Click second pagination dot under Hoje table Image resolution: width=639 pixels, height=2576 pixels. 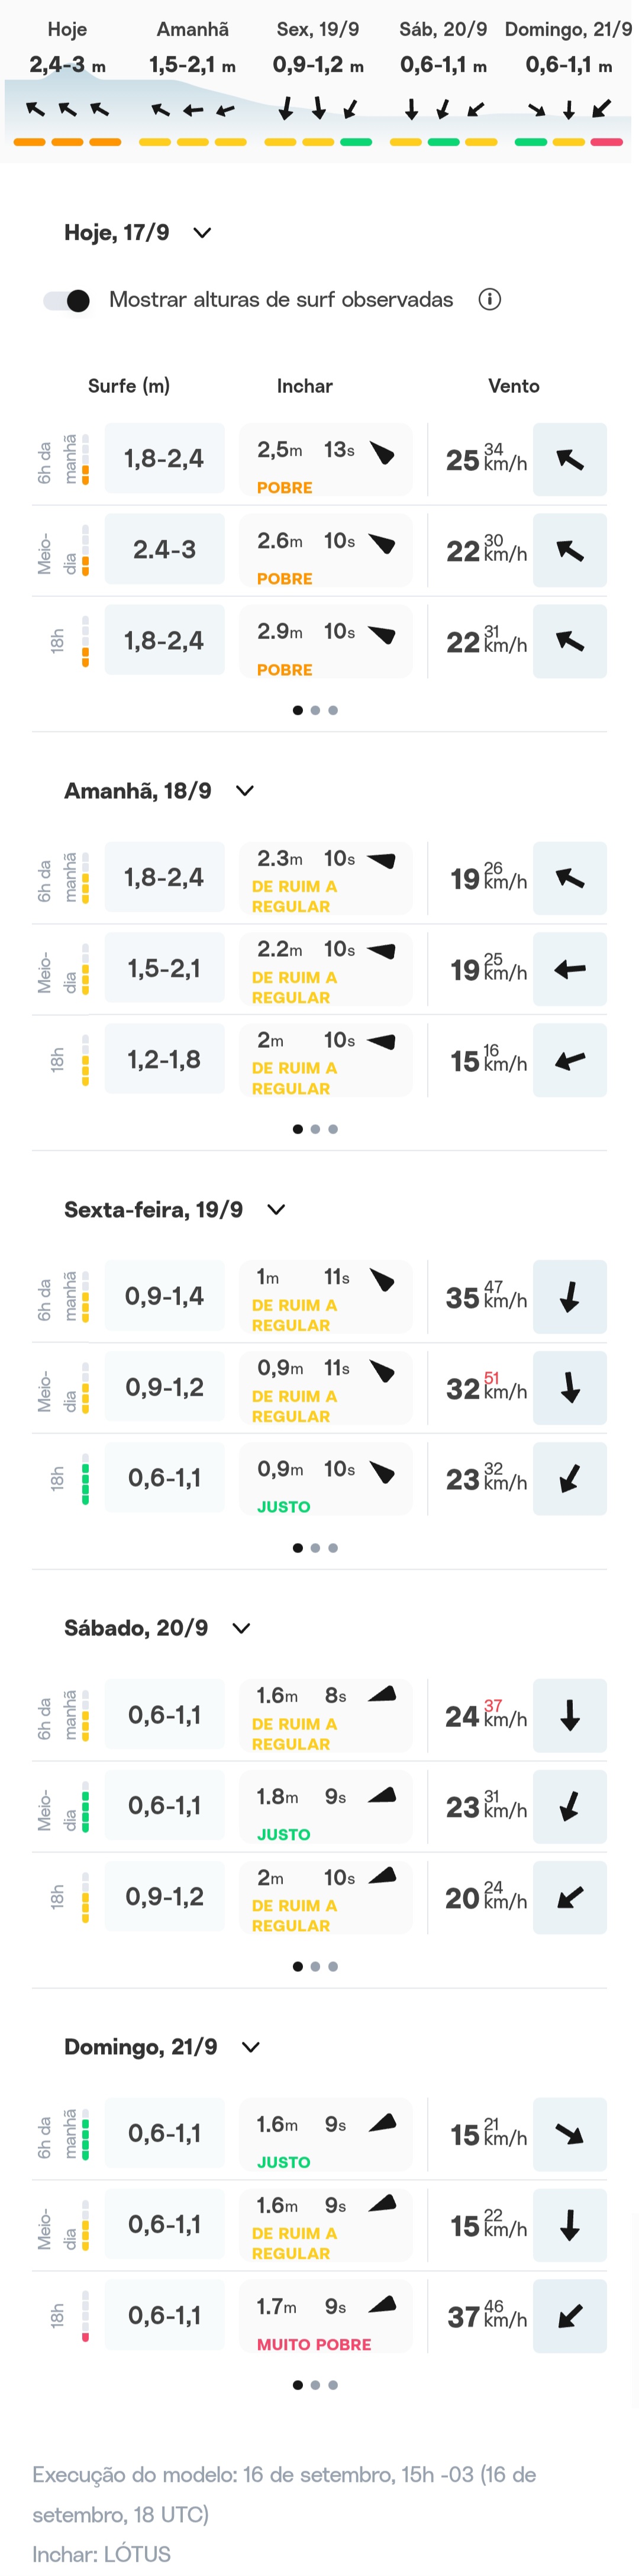[315, 710]
